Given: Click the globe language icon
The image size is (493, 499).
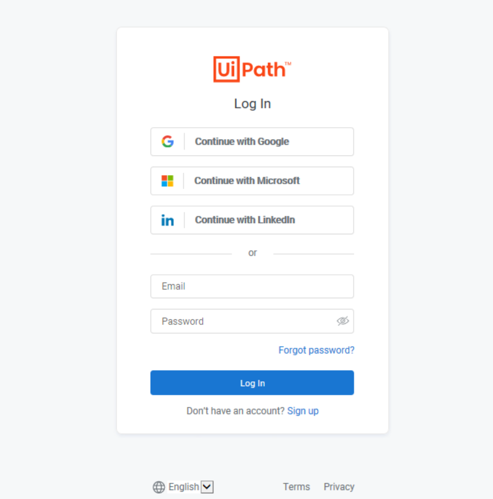Looking at the screenshot, I should coord(159,487).
